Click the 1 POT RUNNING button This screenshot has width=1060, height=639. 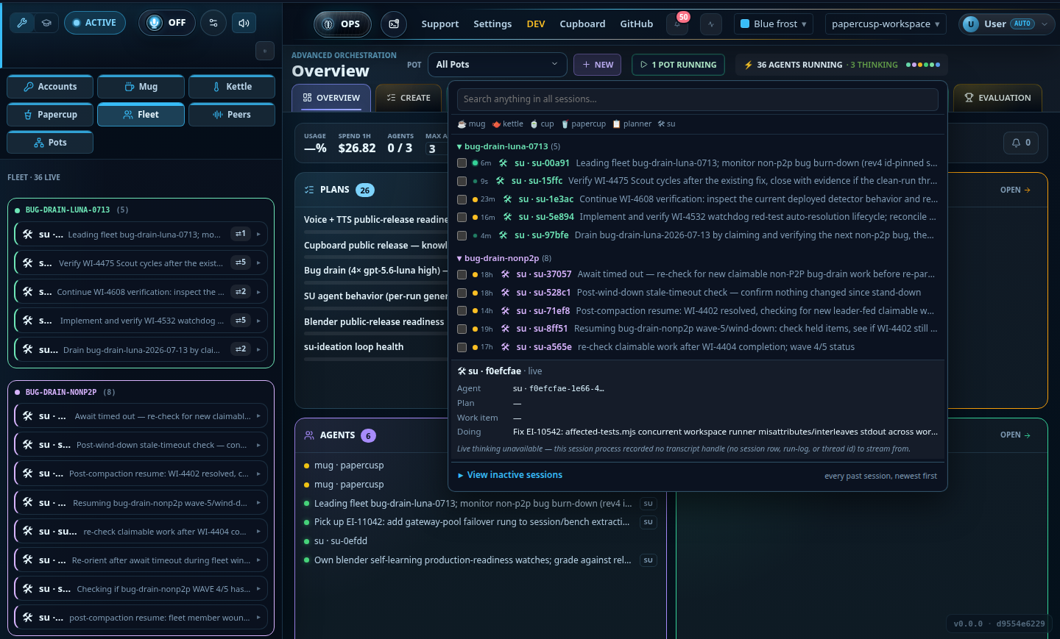tap(678, 65)
